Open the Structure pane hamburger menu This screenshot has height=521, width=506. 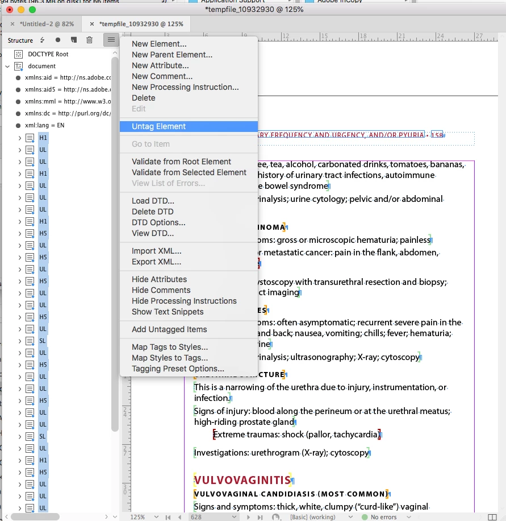coord(111,40)
